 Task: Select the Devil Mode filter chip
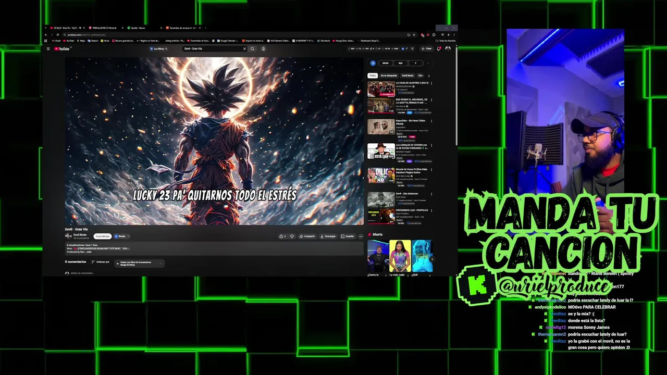pyautogui.click(x=407, y=76)
